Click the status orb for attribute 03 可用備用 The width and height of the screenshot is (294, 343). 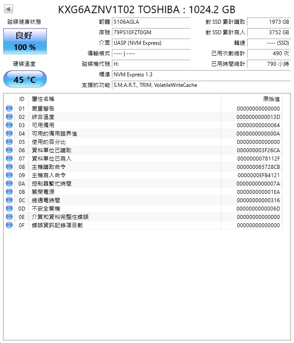pos(9,125)
